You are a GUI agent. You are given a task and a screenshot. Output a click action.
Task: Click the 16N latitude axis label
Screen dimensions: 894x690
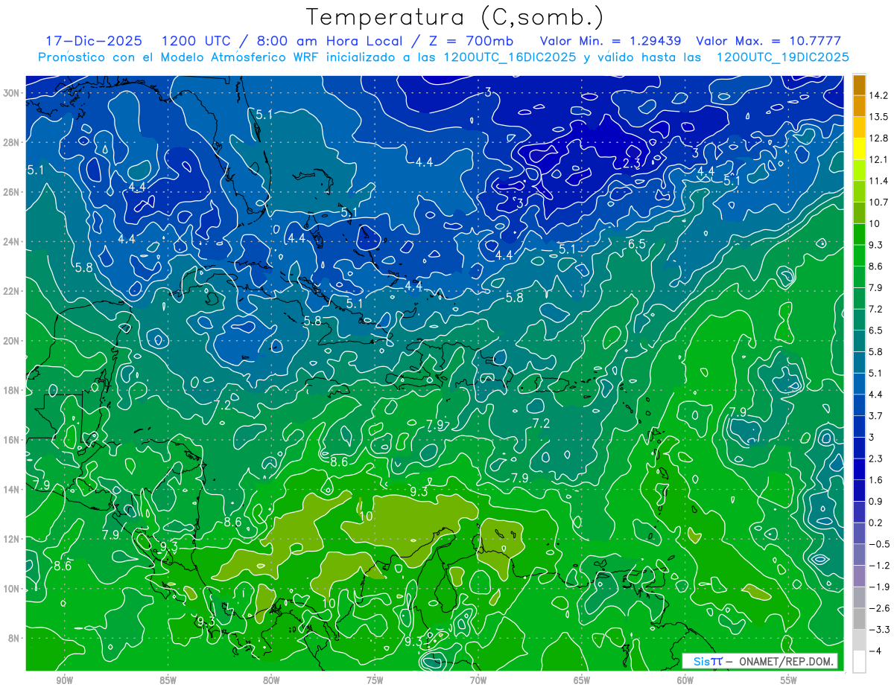pyautogui.click(x=13, y=440)
